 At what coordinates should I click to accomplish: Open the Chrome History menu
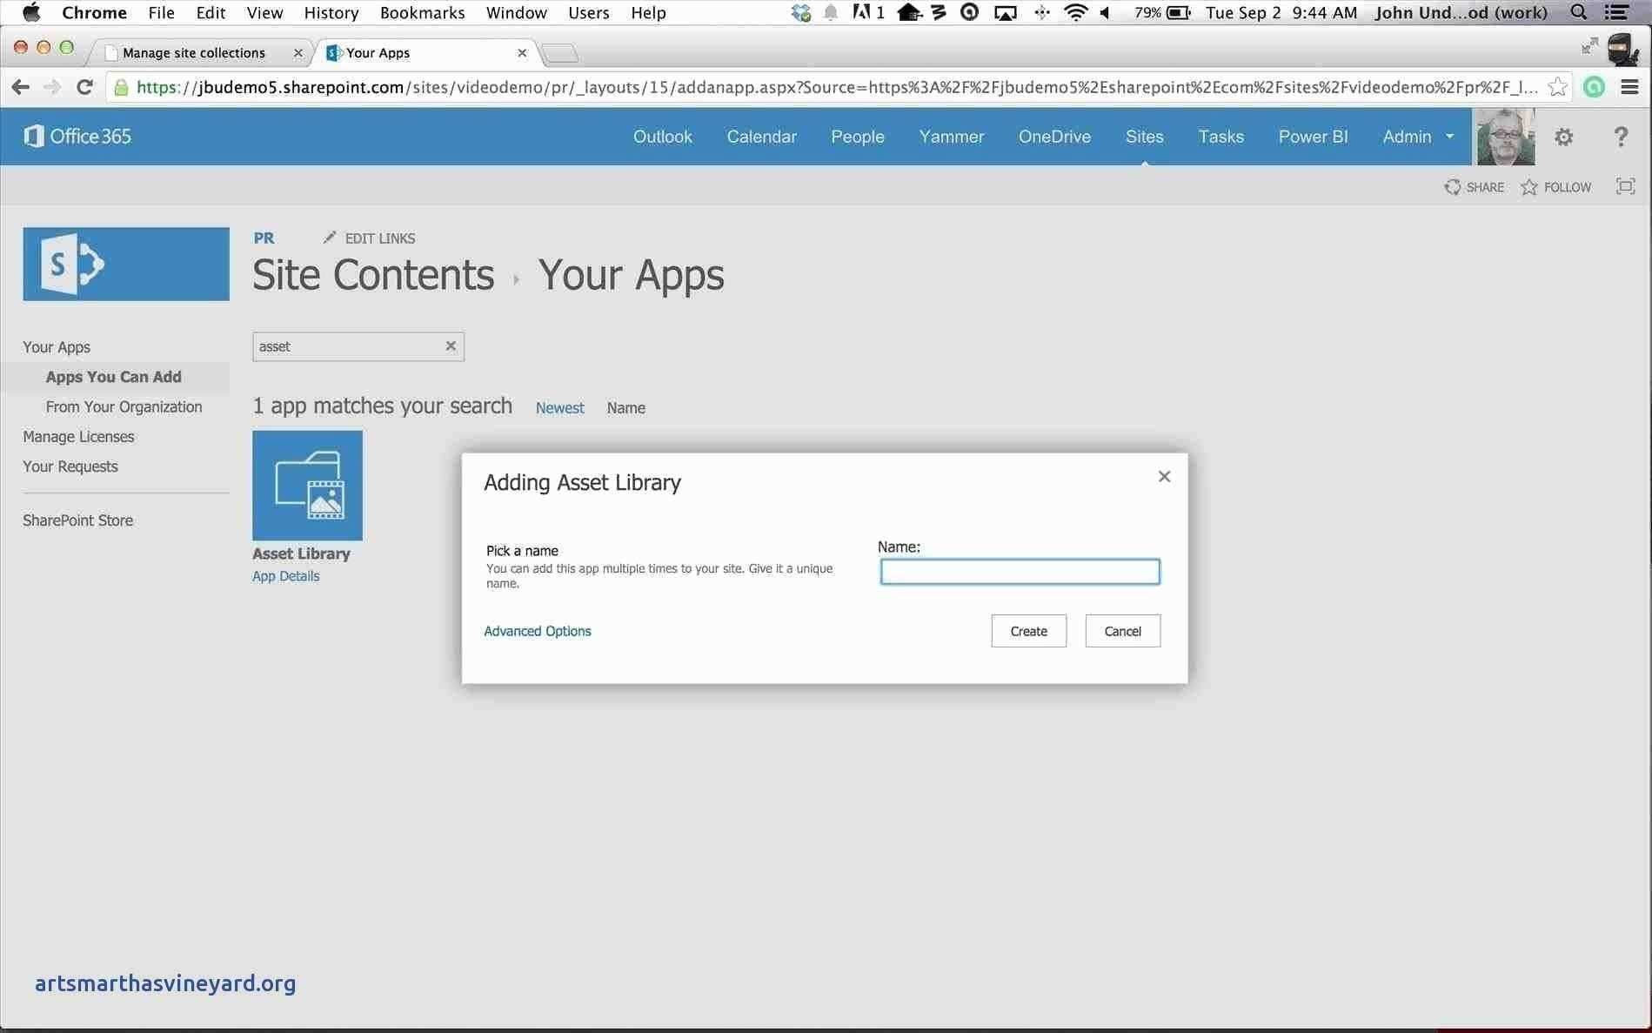pyautogui.click(x=331, y=12)
